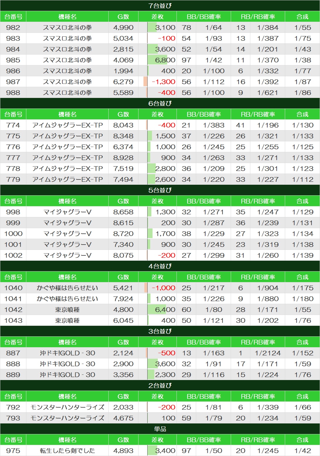Viewport: 320px width, 456px height.
Task: Click the "3台並び" section heading
Action: [160, 331]
